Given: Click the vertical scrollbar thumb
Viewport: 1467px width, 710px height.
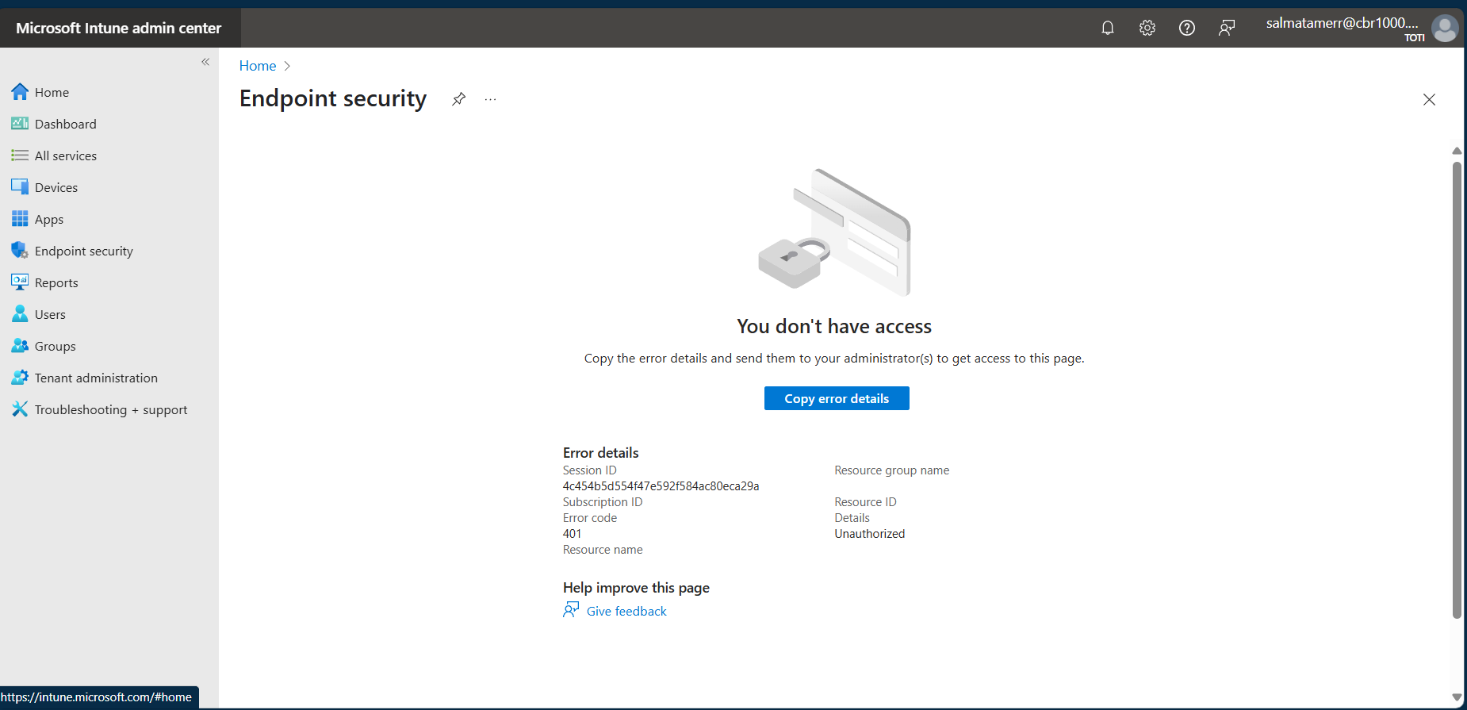Looking at the screenshot, I should coord(1457,390).
